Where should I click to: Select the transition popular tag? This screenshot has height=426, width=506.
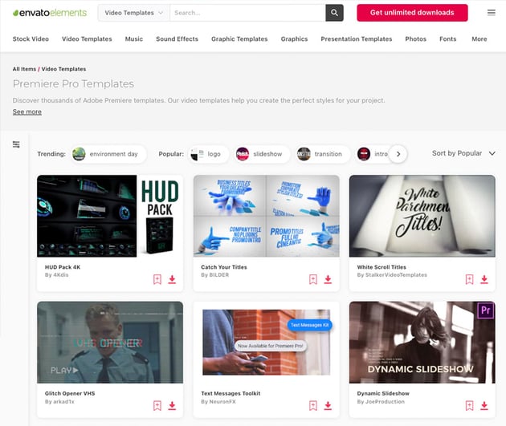[x=322, y=154]
